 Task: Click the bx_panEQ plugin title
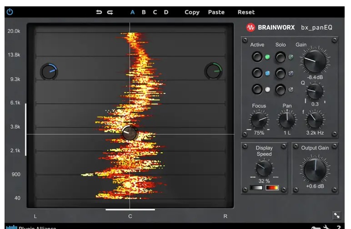pos(316,28)
